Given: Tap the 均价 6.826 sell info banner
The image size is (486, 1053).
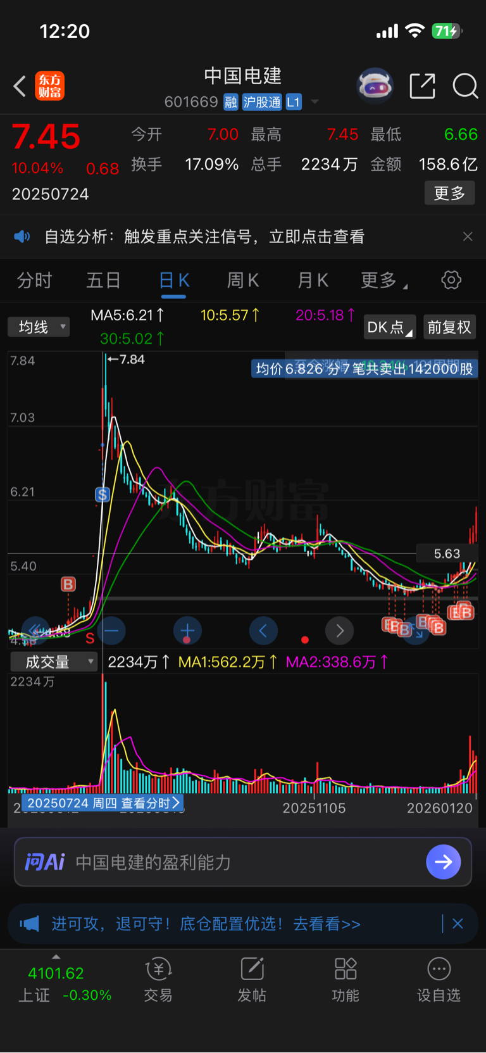Looking at the screenshot, I should (364, 369).
